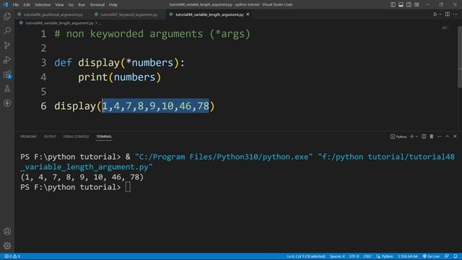Close the tutorial48 editor tab
This screenshot has height=260, width=462.
248,14
